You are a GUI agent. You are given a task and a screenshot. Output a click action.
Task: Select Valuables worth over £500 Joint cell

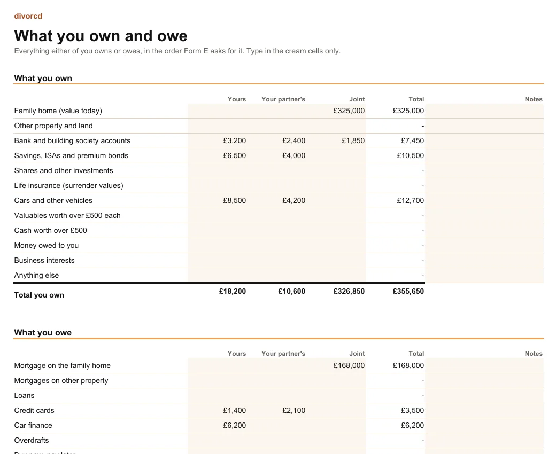pos(336,215)
